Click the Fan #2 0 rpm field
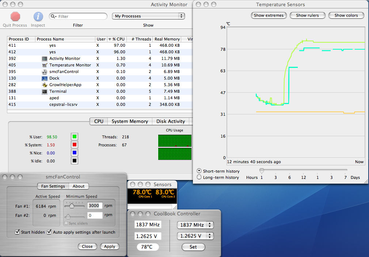This screenshot has height=257, width=369. coord(95,215)
